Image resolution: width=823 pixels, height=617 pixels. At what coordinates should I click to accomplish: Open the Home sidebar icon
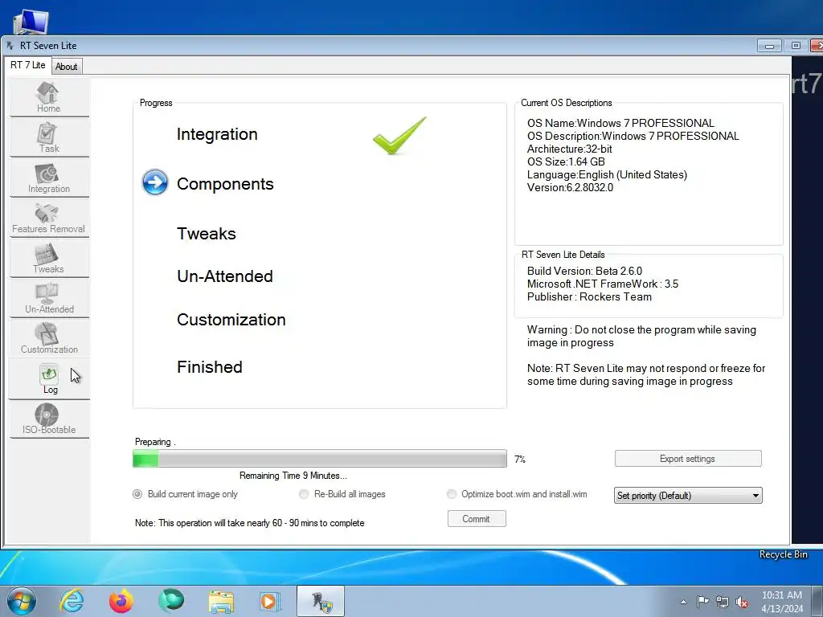click(49, 97)
